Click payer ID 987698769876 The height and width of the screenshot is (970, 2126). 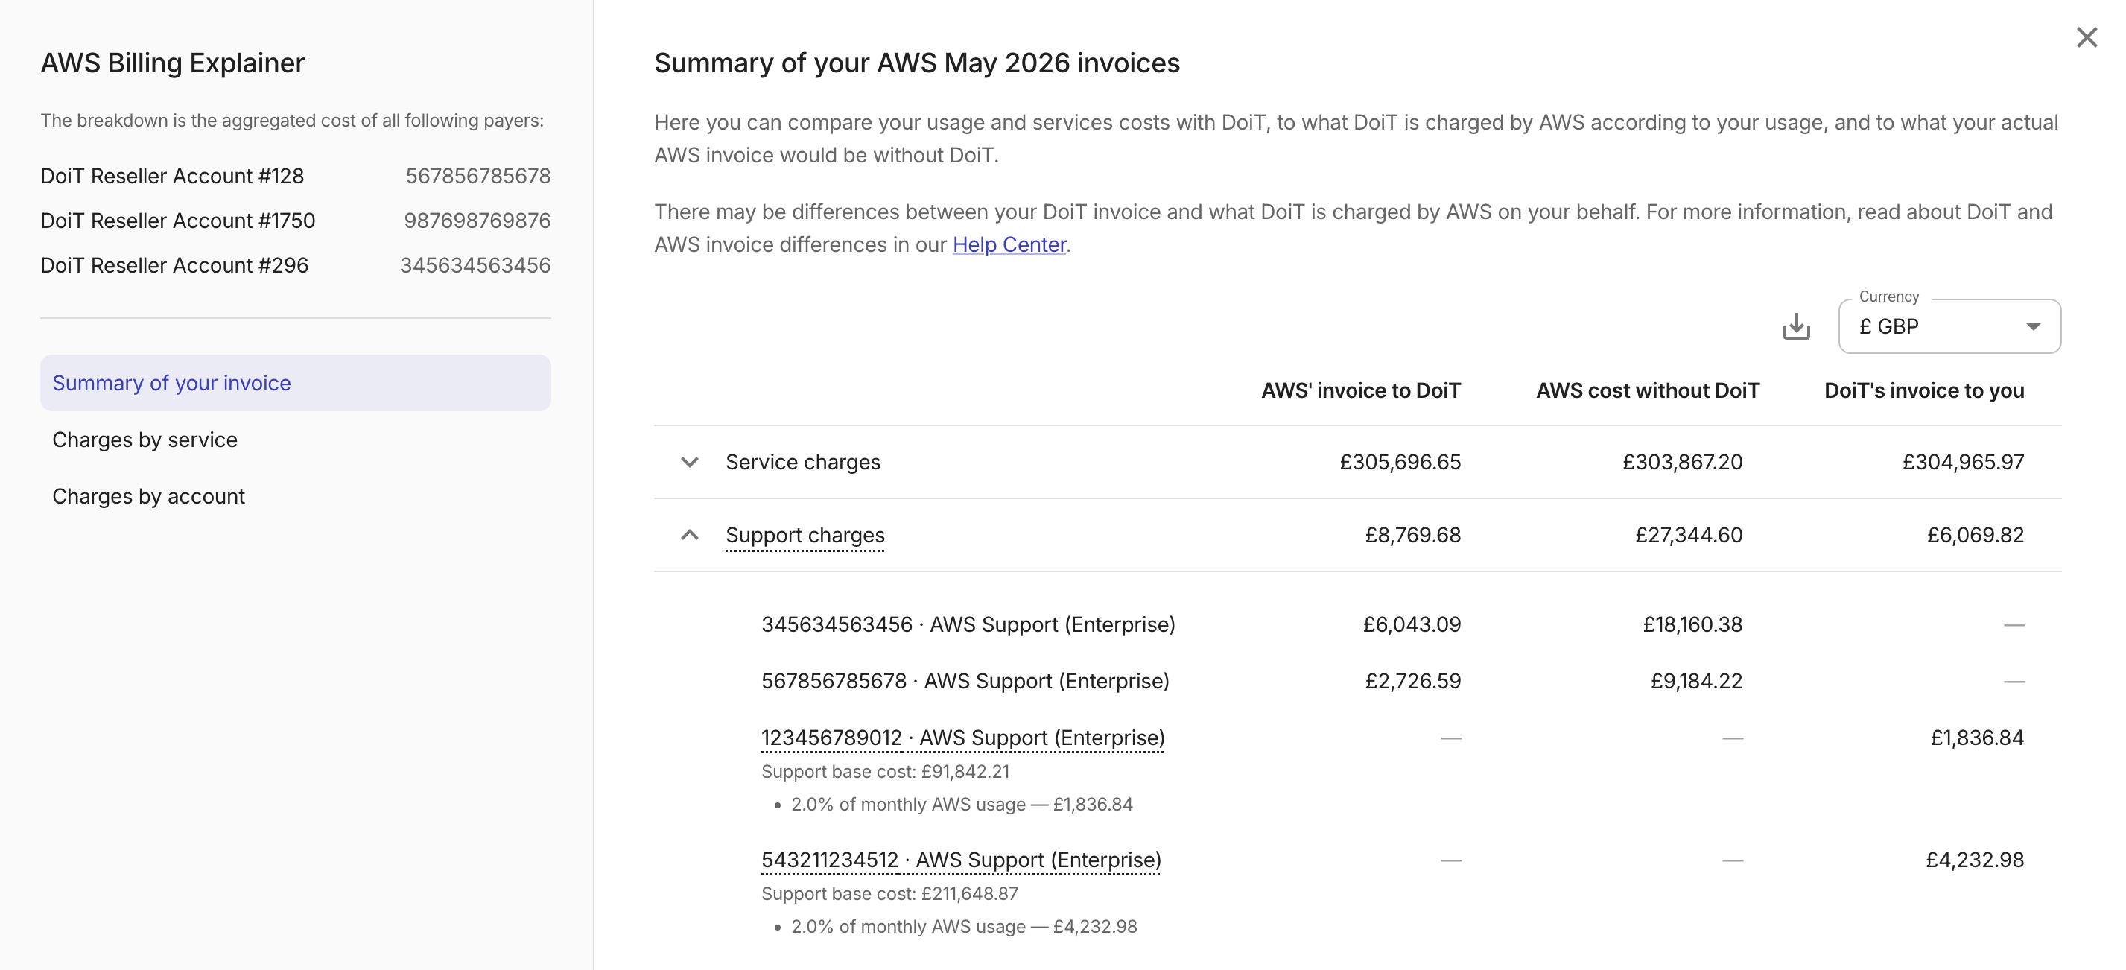coord(477,221)
